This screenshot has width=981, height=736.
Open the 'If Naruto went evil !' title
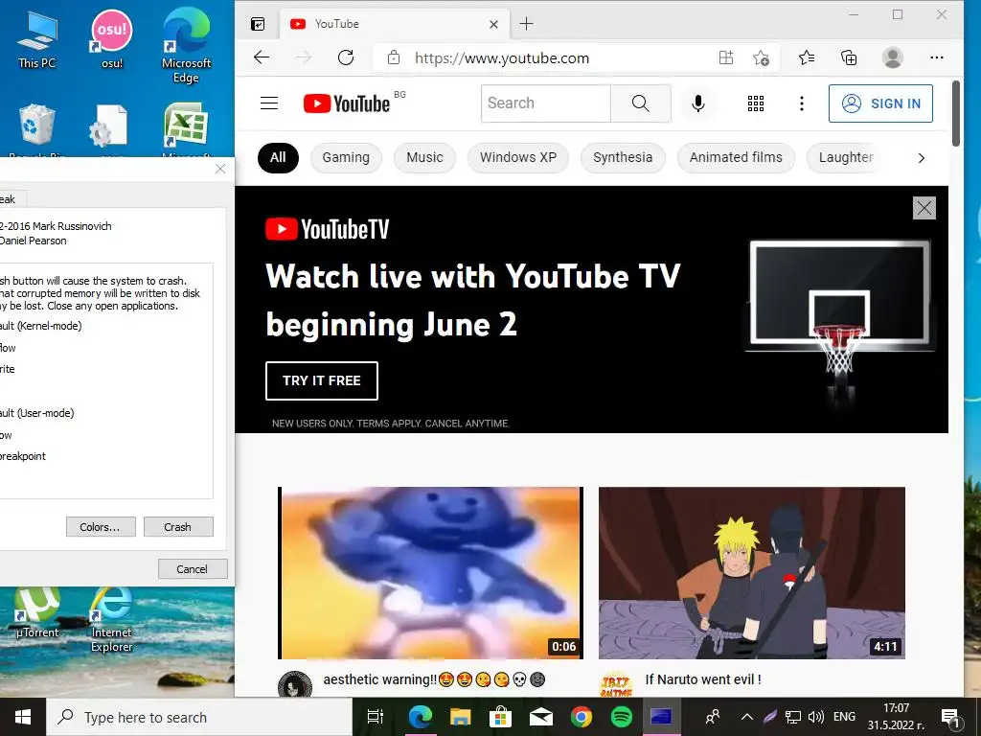tap(703, 679)
